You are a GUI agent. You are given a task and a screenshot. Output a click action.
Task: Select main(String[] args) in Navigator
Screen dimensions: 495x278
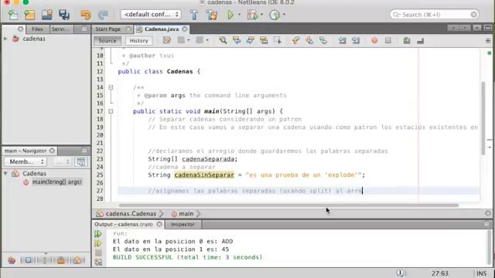(56, 182)
